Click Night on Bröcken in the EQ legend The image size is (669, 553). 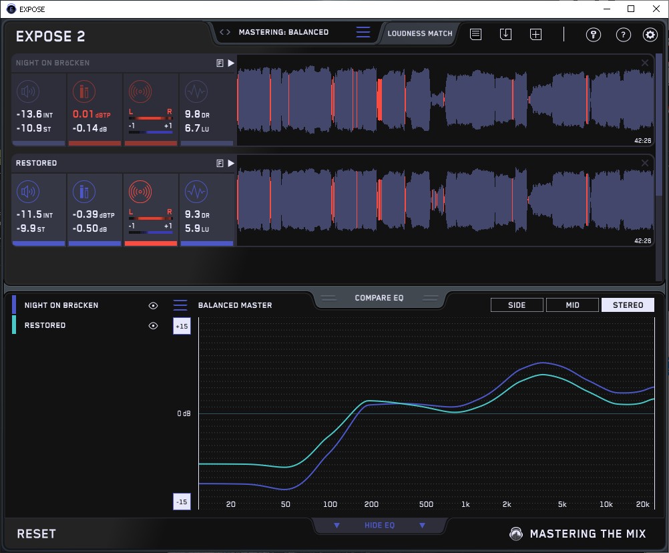pyautogui.click(x=61, y=305)
